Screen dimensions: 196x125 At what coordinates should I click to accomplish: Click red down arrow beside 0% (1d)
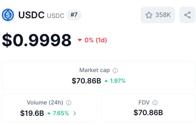80,40
